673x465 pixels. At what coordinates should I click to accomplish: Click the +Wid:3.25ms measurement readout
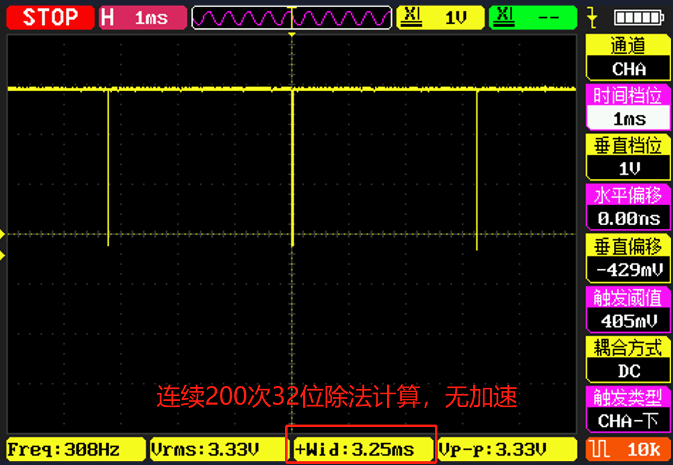pyautogui.click(x=362, y=449)
